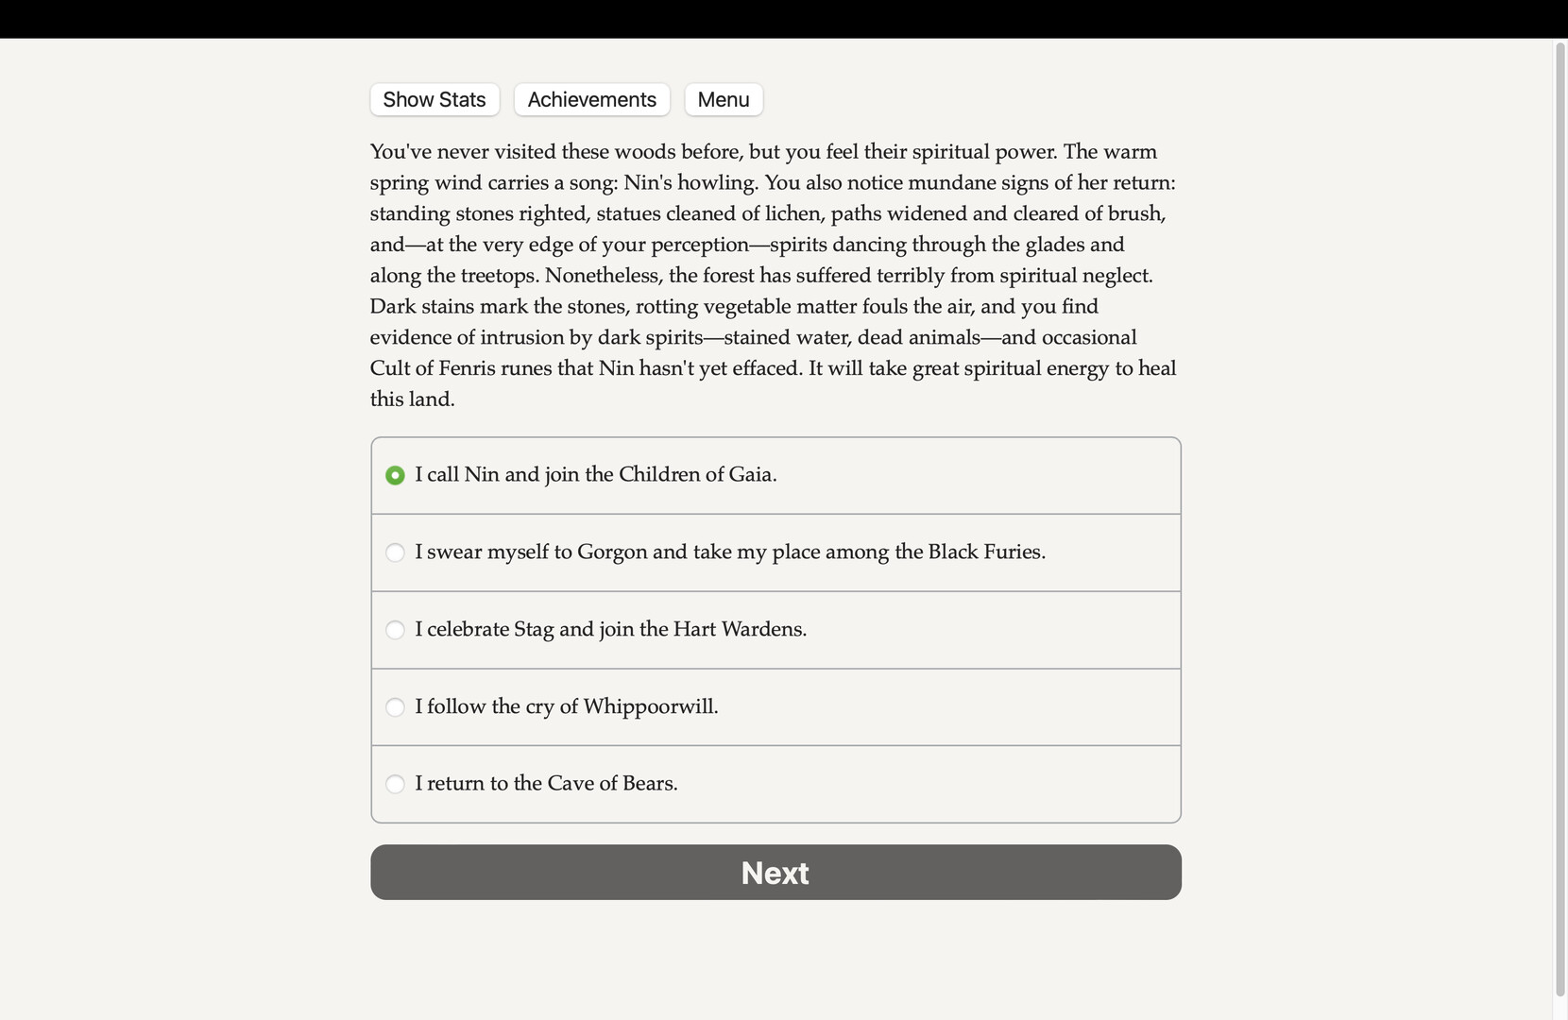
Task: Click the Show Stats character panel link
Action: 434,99
